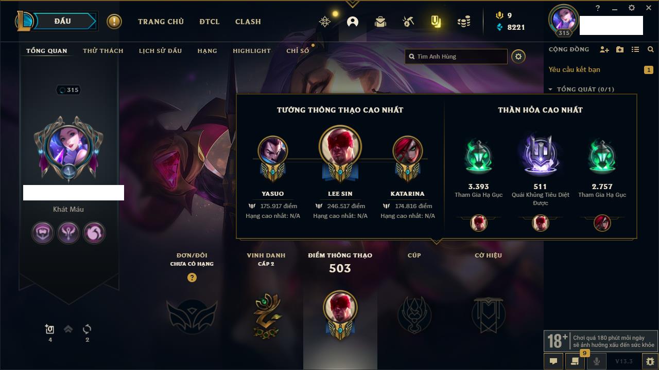Click the Tìm Anh Hùng search field
This screenshot has height=370, width=659.
click(x=456, y=57)
